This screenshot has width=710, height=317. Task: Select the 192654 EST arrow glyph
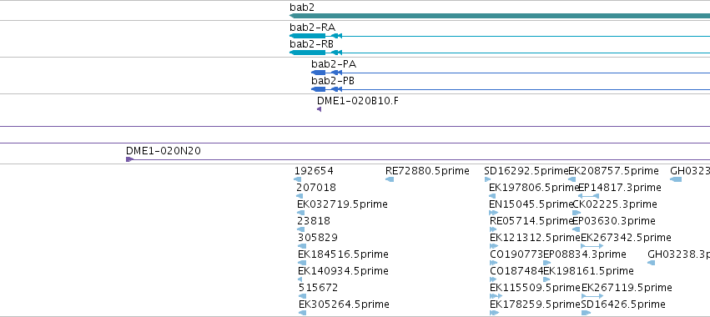coord(298,179)
